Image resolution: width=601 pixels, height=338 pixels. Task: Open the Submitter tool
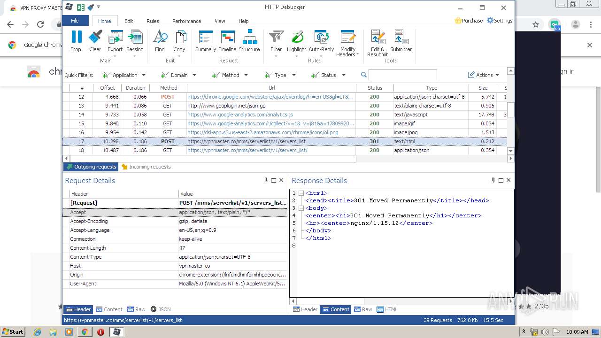click(x=401, y=41)
